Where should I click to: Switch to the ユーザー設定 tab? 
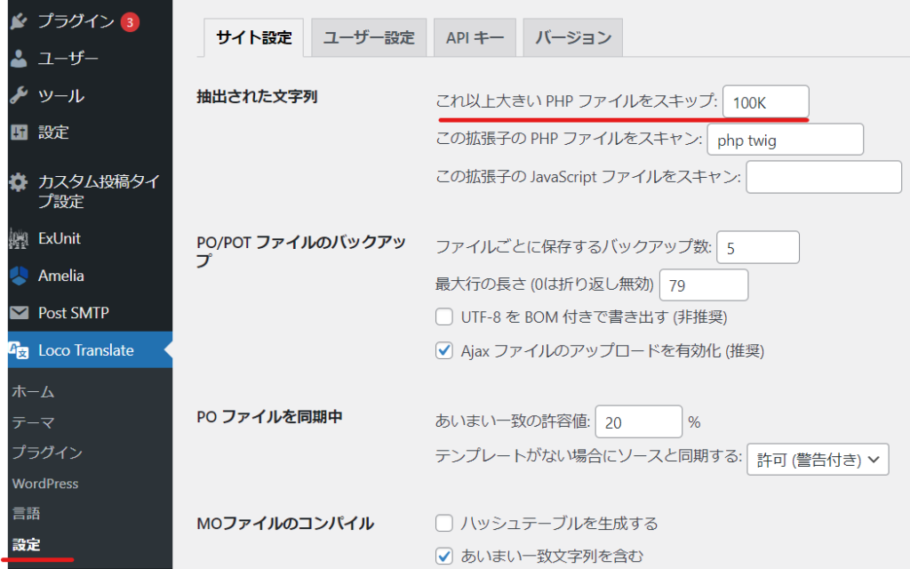[369, 37]
